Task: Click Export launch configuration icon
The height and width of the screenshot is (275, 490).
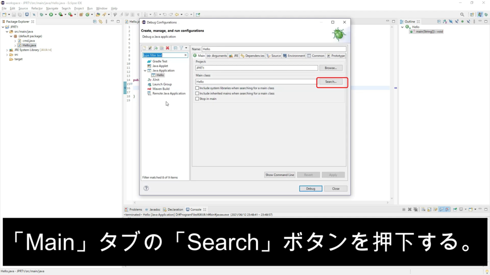Action: click(x=156, y=48)
